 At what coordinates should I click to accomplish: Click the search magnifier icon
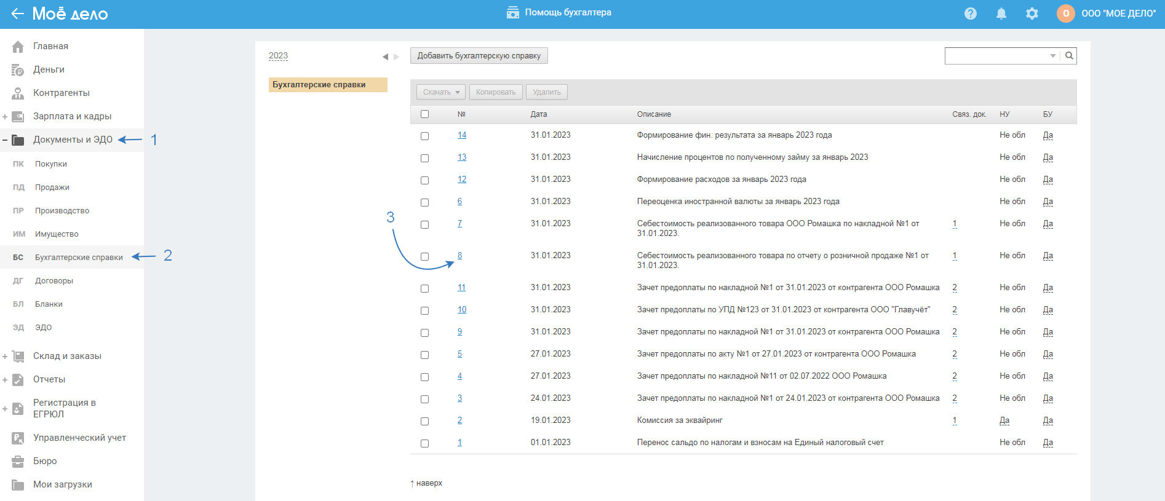click(x=1069, y=56)
